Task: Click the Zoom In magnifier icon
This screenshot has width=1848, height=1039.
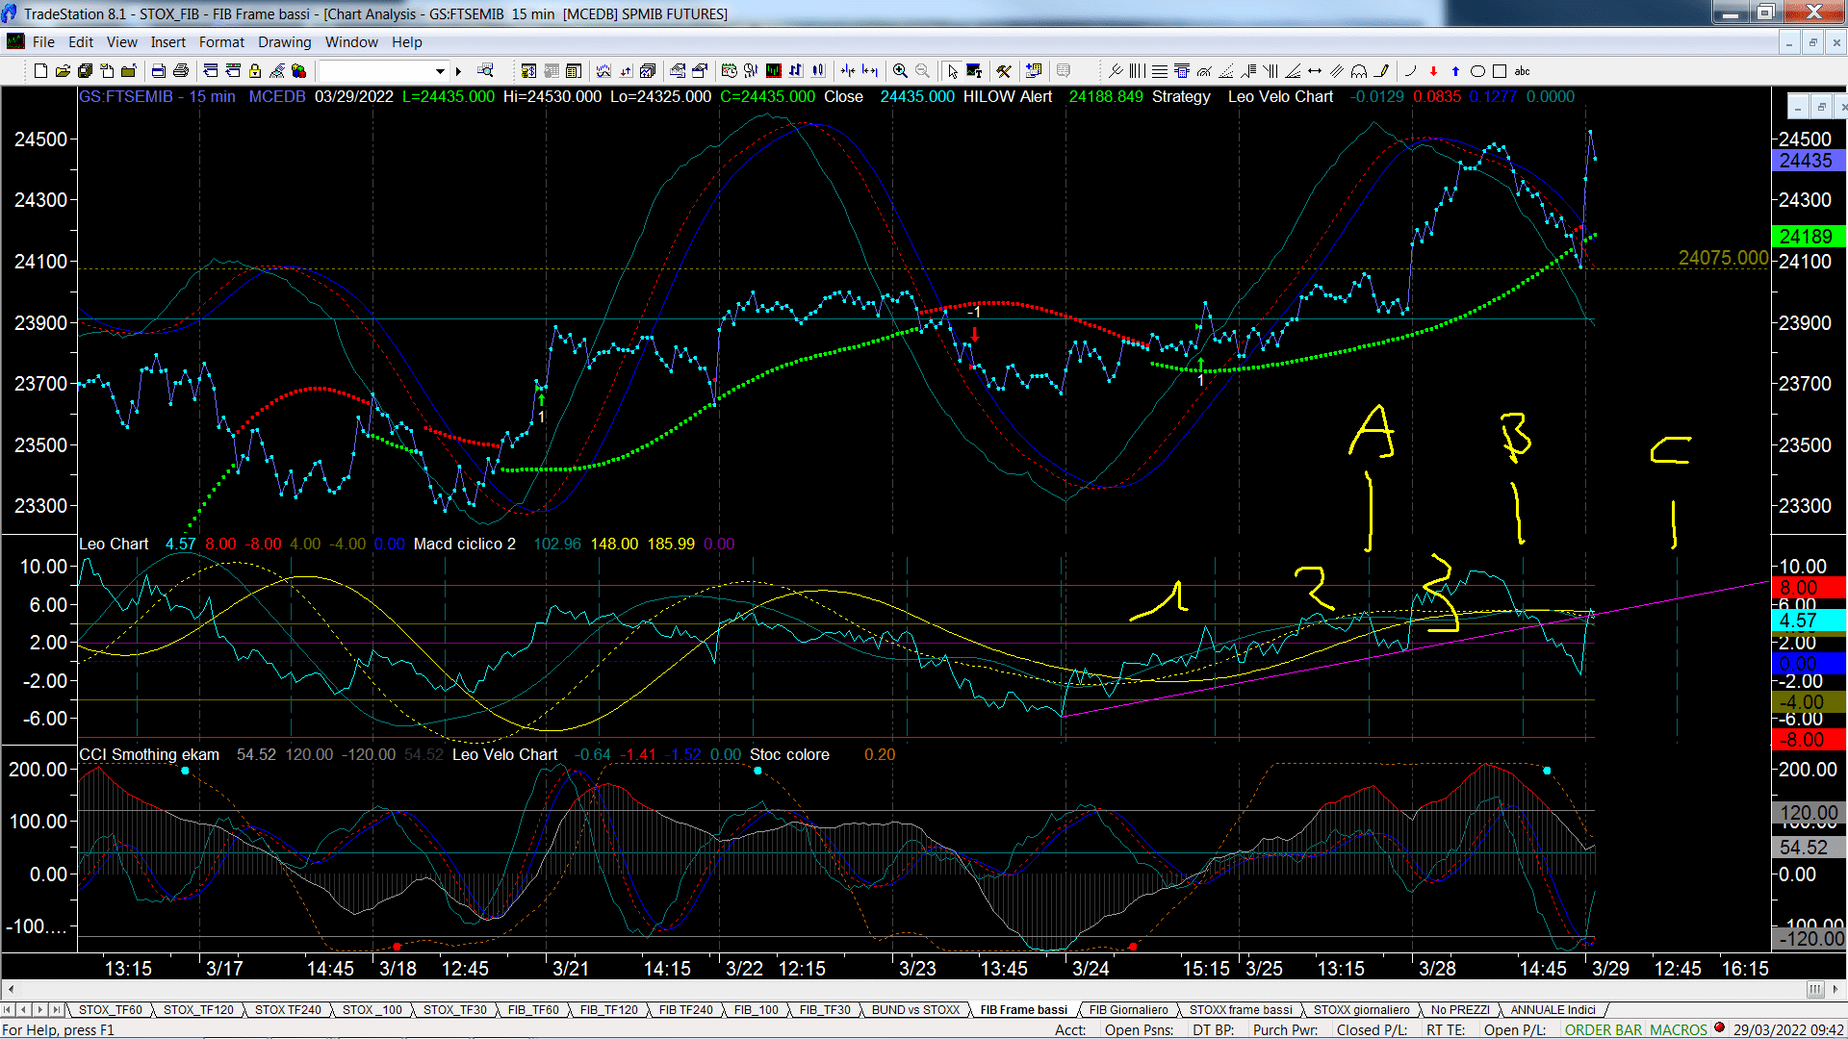Action: (x=900, y=71)
